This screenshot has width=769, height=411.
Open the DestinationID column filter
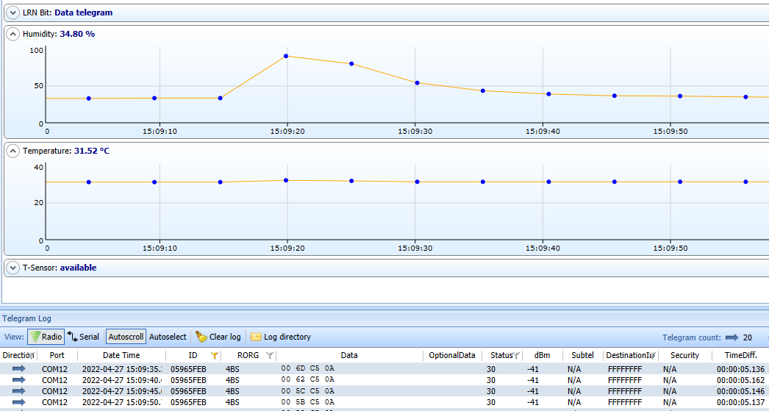pyautogui.click(x=652, y=356)
